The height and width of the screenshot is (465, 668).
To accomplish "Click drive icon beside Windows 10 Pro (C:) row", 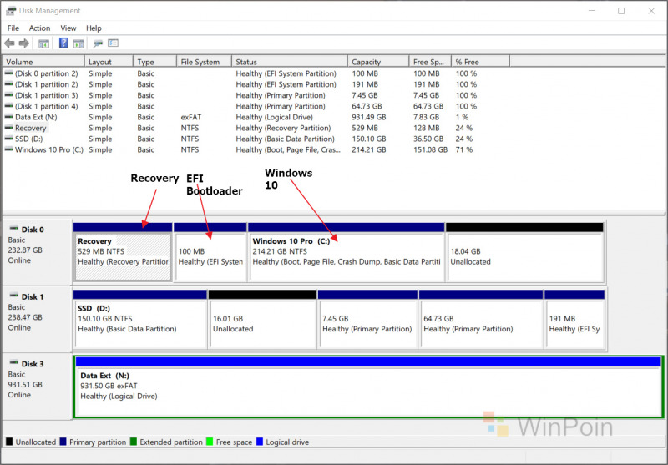I will (8, 149).
